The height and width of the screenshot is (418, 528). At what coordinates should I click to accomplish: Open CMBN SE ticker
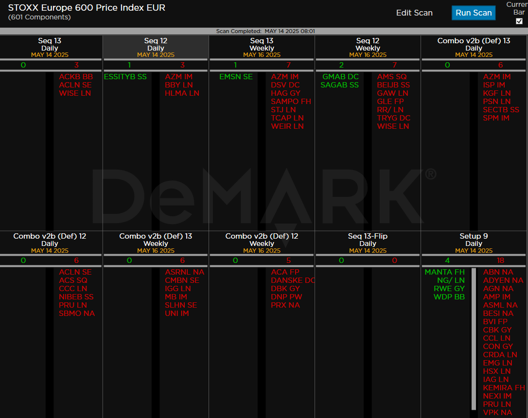click(x=182, y=280)
